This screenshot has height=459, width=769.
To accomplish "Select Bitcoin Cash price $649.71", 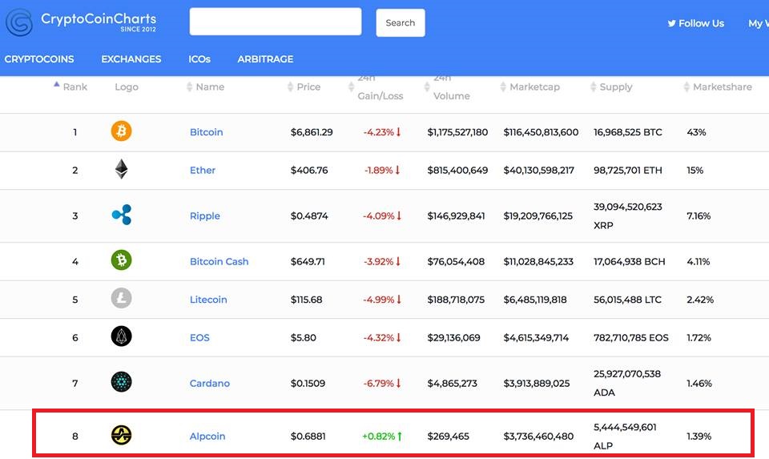I will pyautogui.click(x=308, y=261).
